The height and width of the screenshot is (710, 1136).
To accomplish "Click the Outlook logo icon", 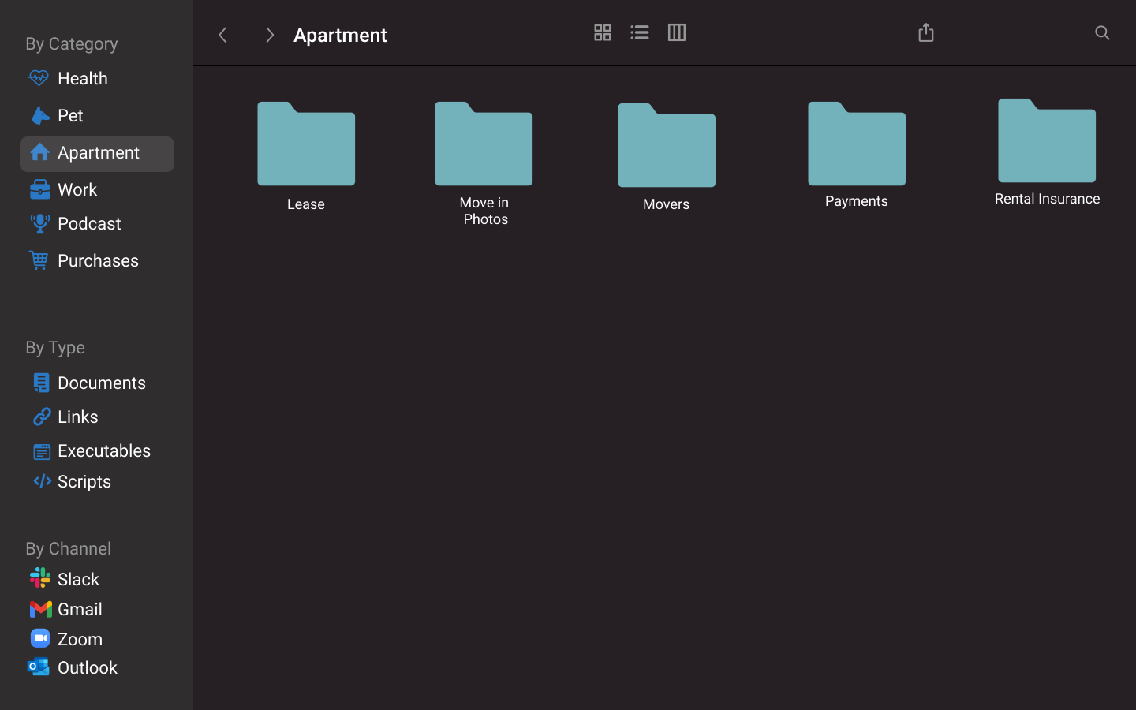I will pos(39,667).
